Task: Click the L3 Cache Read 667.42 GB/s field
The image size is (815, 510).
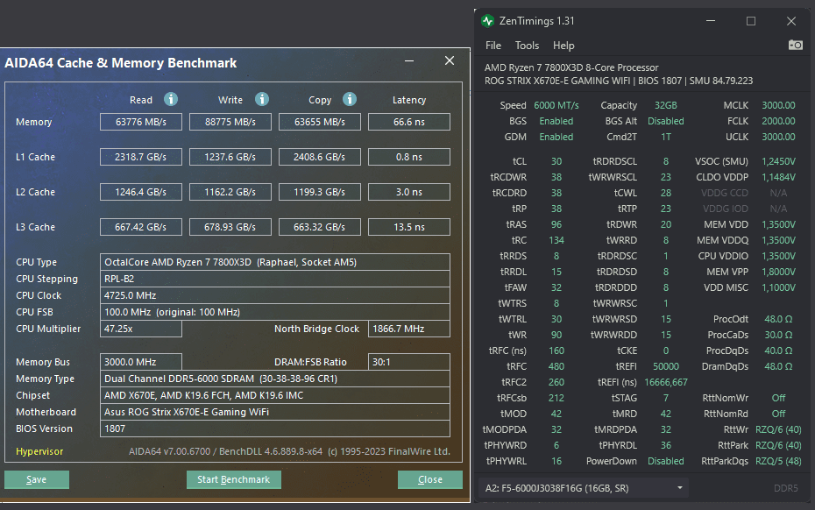Action: click(x=141, y=227)
